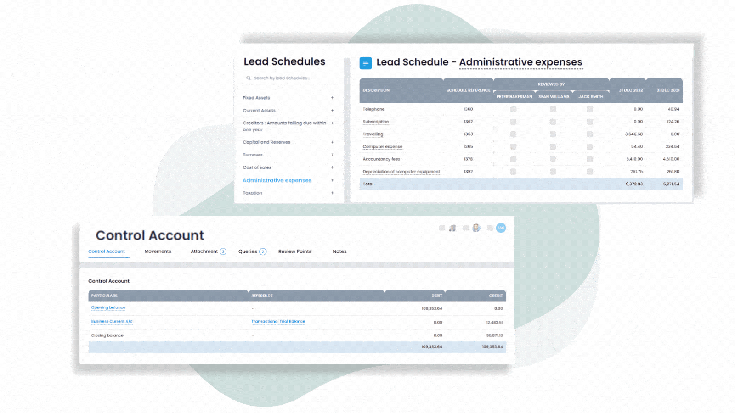
Task: Open the Transactional Trial Balance reference link
Action: pos(278,322)
